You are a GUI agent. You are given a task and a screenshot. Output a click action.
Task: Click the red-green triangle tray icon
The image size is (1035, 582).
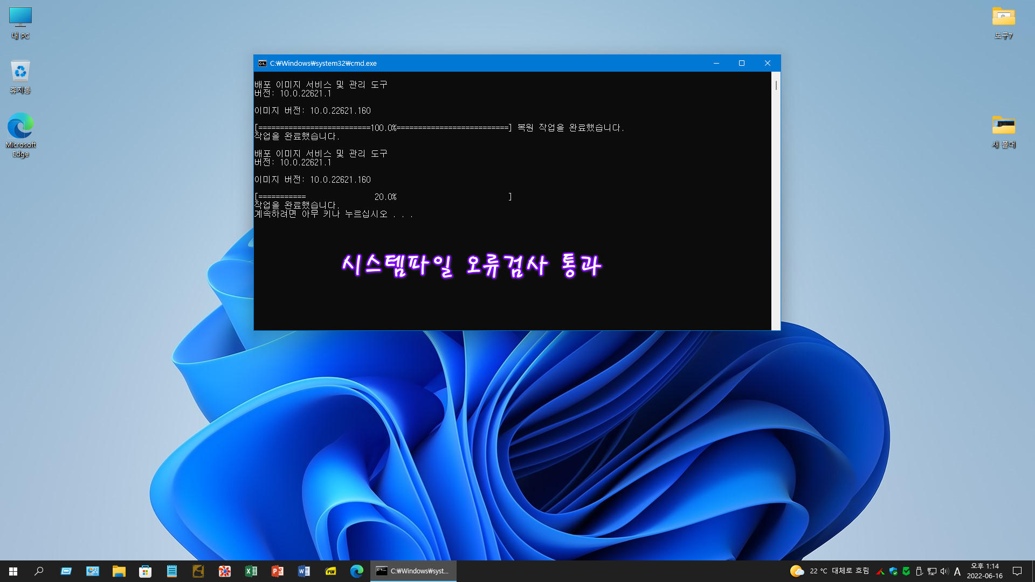point(880,571)
